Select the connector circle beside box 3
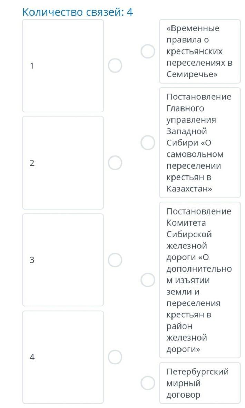 click(115, 260)
